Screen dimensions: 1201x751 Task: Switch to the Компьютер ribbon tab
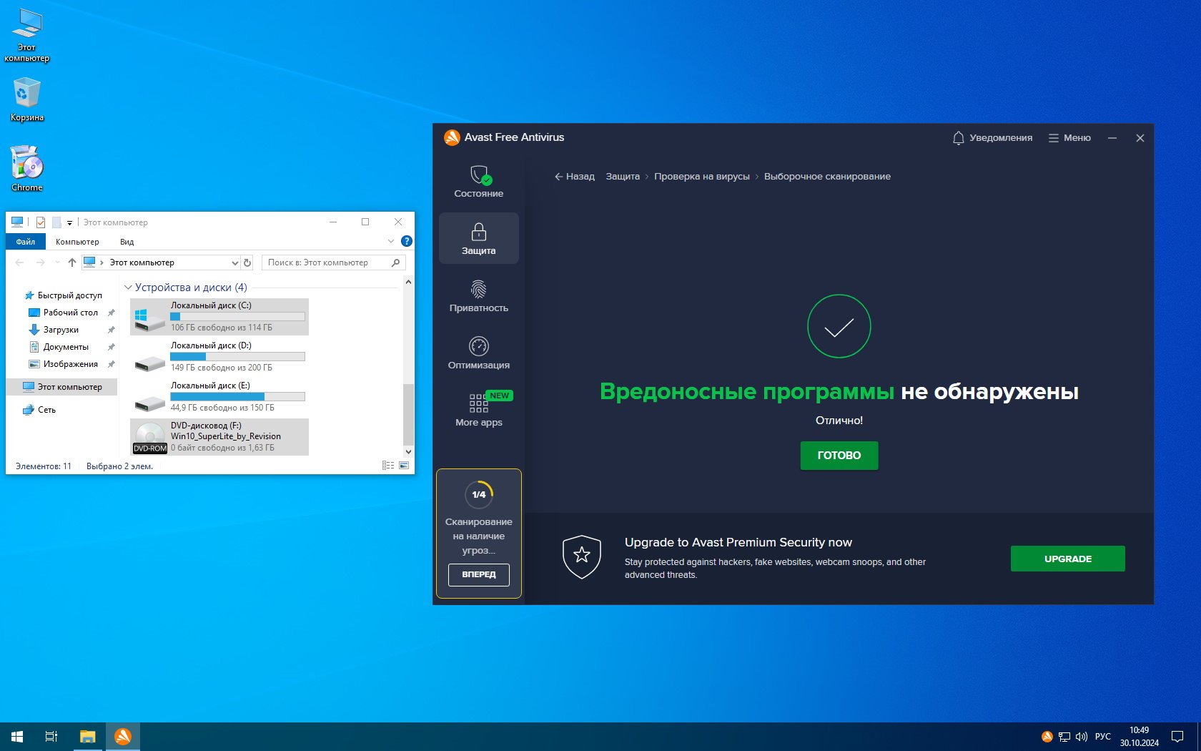(77, 242)
